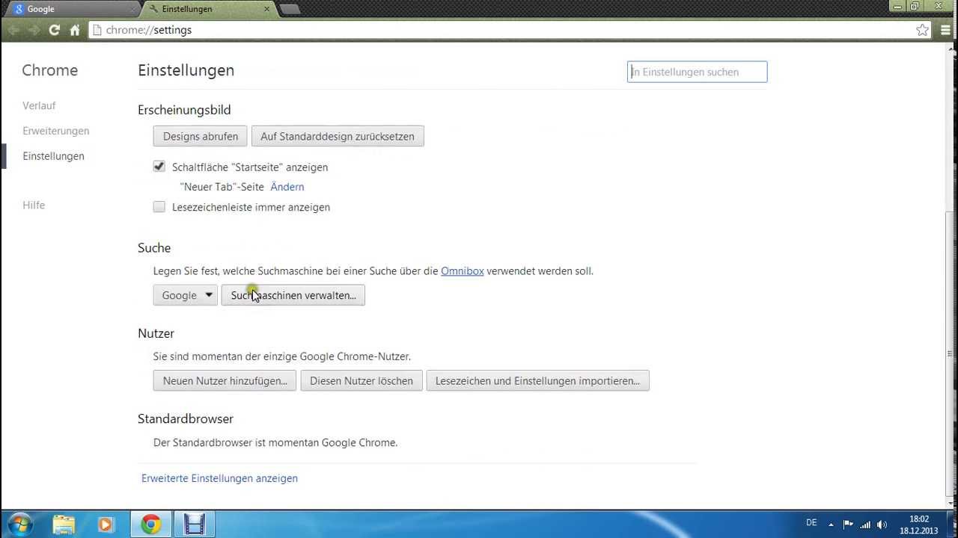
Task: Click the Chrome taskbar icon
Action: (151, 525)
